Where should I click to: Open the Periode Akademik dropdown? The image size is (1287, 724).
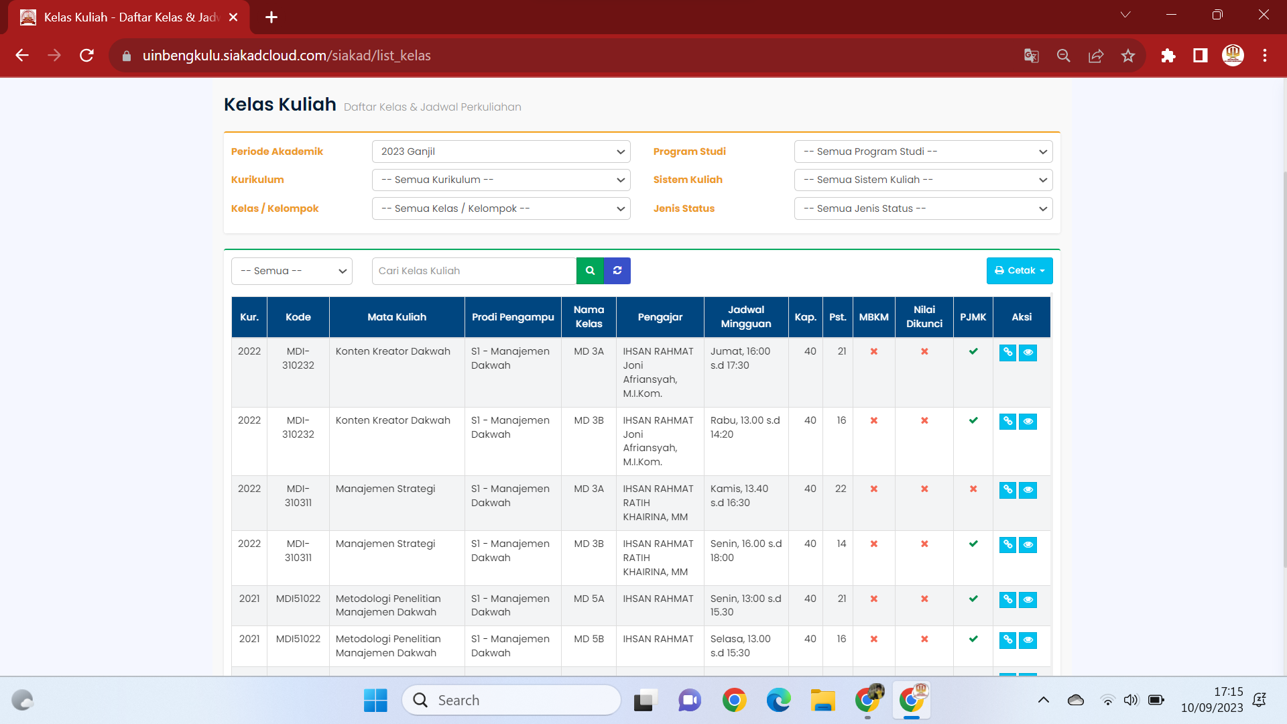pos(501,152)
